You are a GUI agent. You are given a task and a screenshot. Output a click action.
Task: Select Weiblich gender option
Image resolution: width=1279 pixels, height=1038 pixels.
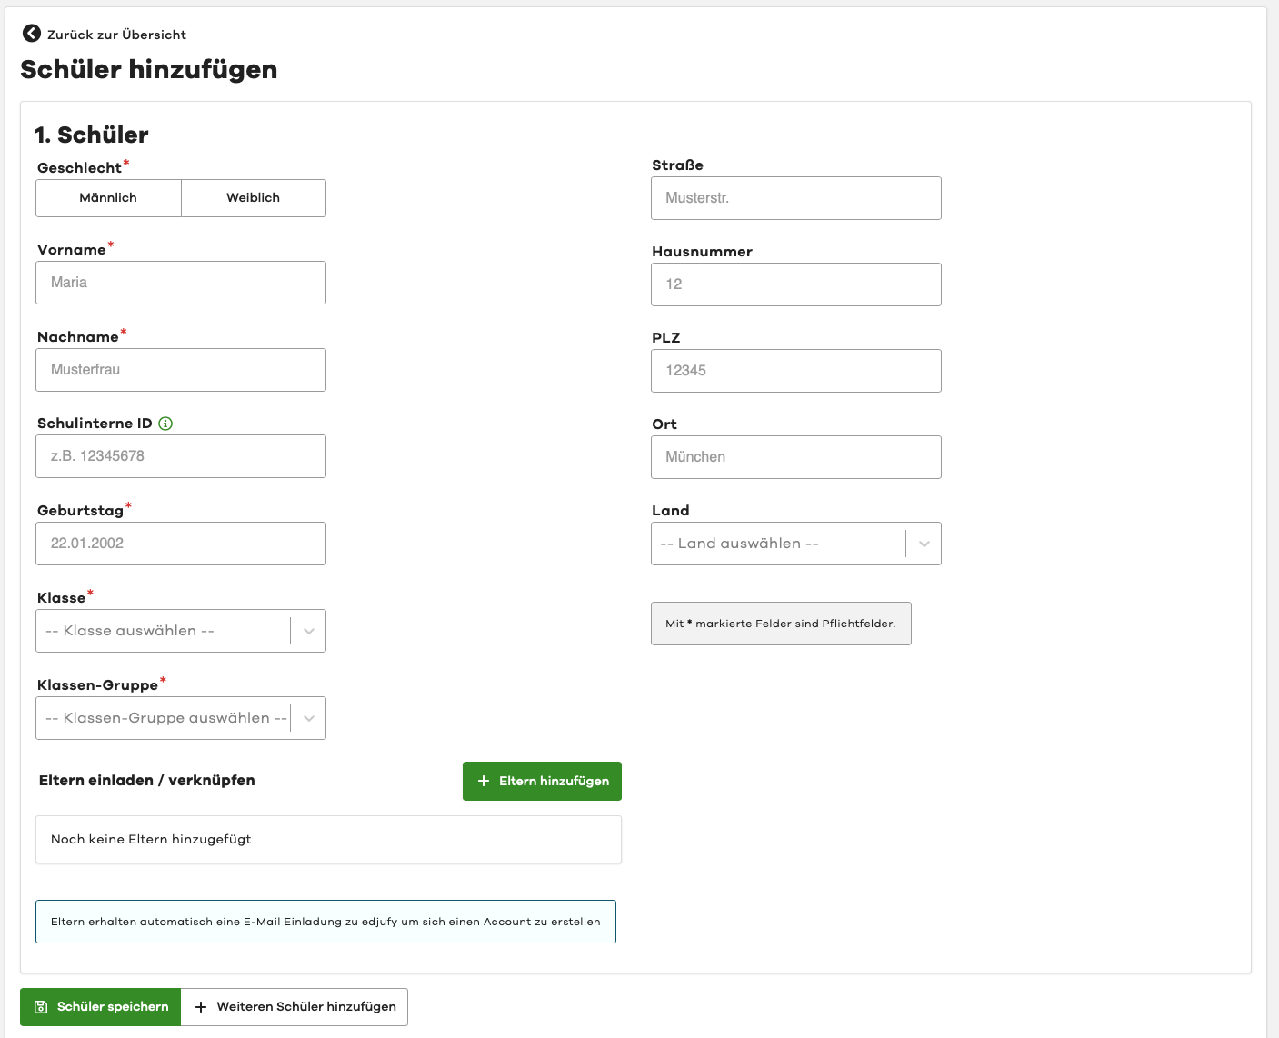[x=254, y=198]
